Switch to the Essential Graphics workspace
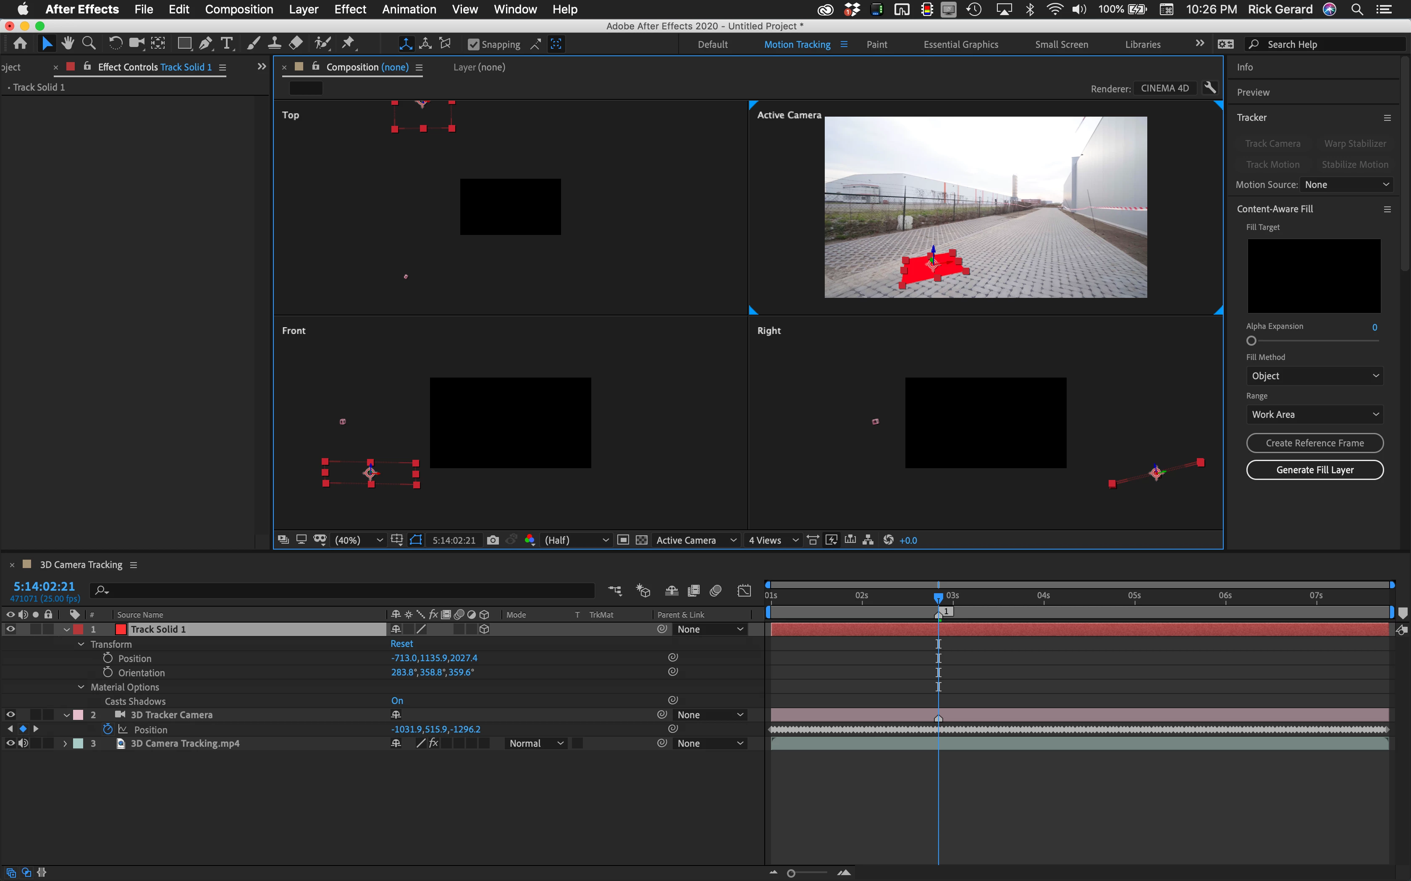Image resolution: width=1411 pixels, height=881 pixels. [960, 44]
